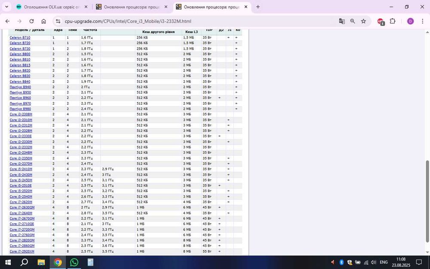This screenshot has height=269, width=430.
Task: Click the Кеш другого рівня column header
Action: (x=159, y=32)
